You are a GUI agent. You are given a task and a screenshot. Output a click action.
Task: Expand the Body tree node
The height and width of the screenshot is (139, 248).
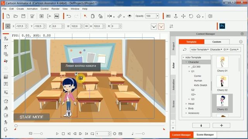(x=186, y=108)
